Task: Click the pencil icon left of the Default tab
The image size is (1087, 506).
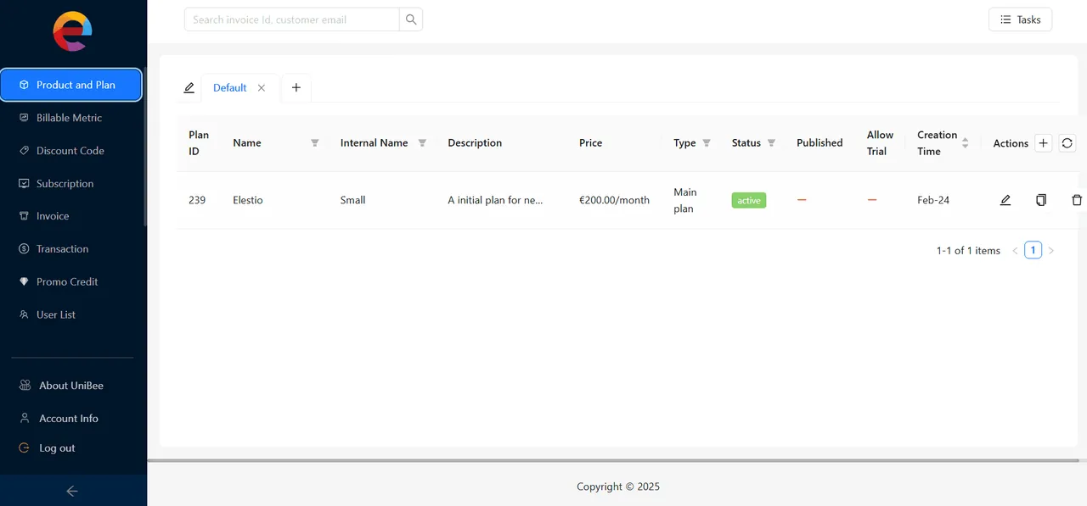Action: click(x=189, y=87)
